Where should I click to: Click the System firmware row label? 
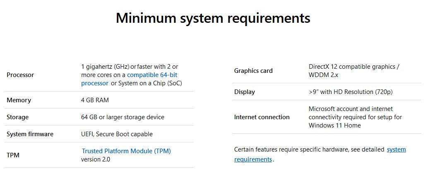point(30,134)
